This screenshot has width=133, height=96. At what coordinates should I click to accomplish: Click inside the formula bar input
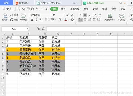coord(90,29)
